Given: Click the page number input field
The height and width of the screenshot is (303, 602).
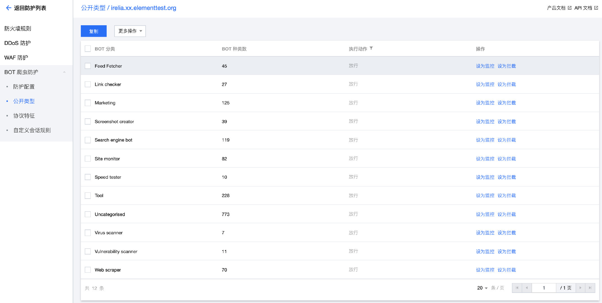Looking at the screenshot, I should (x=544, y=288).
